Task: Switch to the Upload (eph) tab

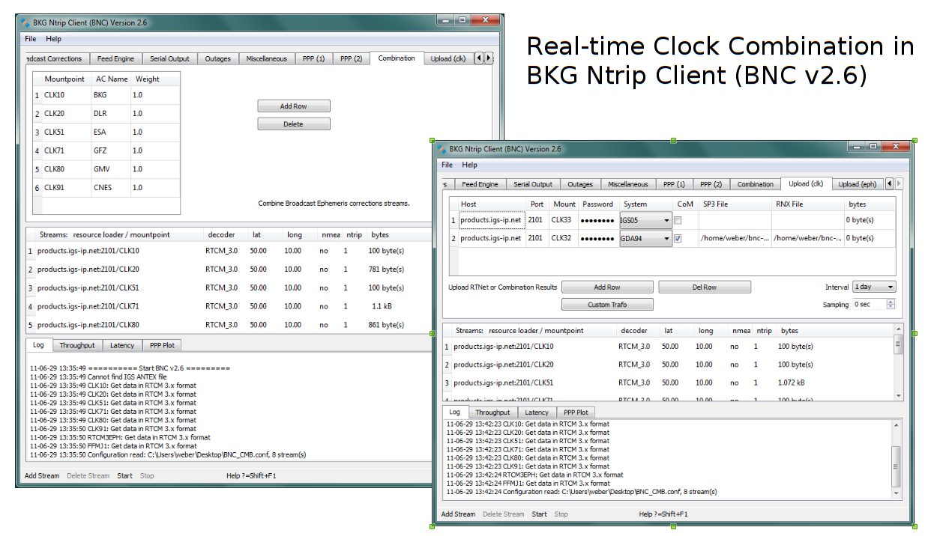Action: click(857, 184)
